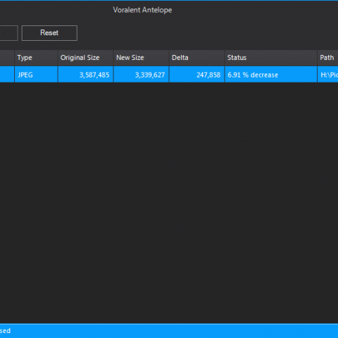Select the JPEG type cell
The image size is (338, 338).
(36, 75)
